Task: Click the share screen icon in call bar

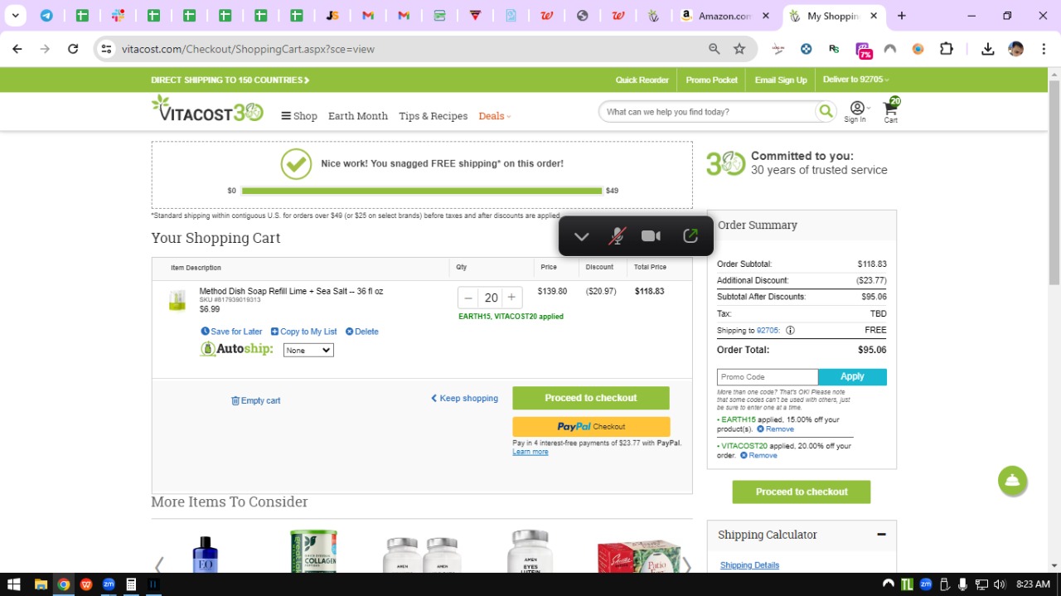Action: 690,236
